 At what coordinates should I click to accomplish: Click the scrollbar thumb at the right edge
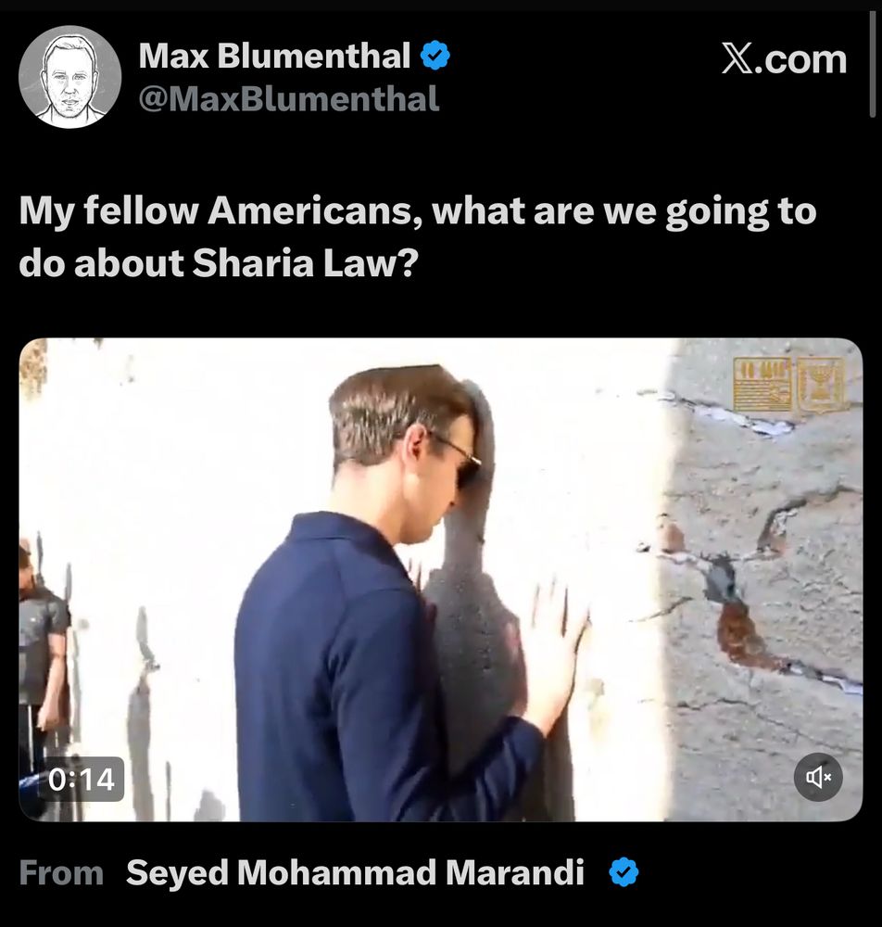pos(872,64)
